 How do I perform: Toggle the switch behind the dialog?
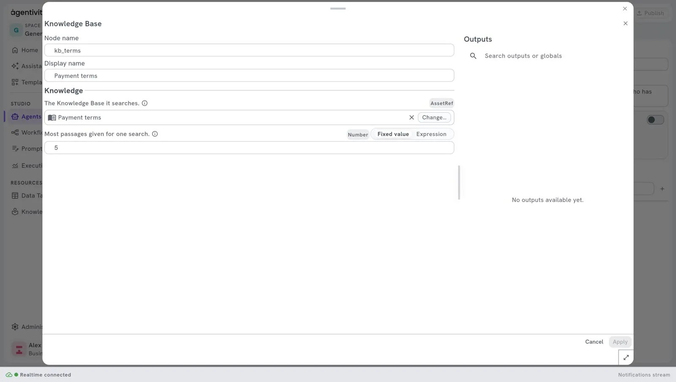655,120
